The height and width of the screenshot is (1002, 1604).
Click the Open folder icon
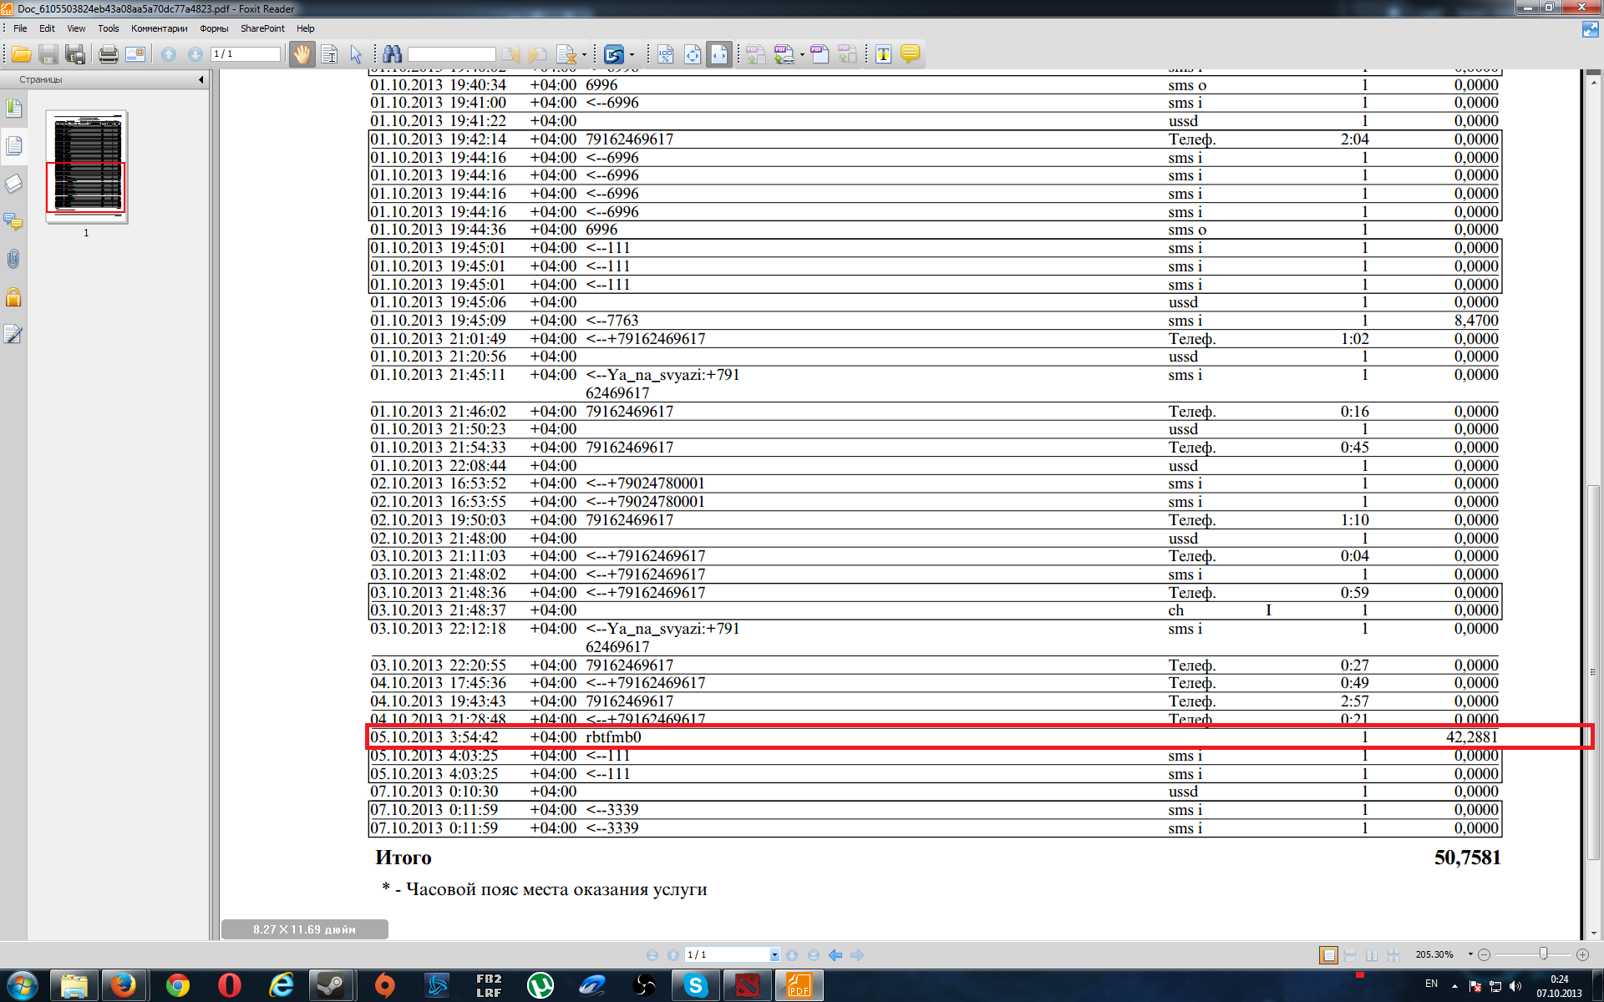[x=22, y=54]
